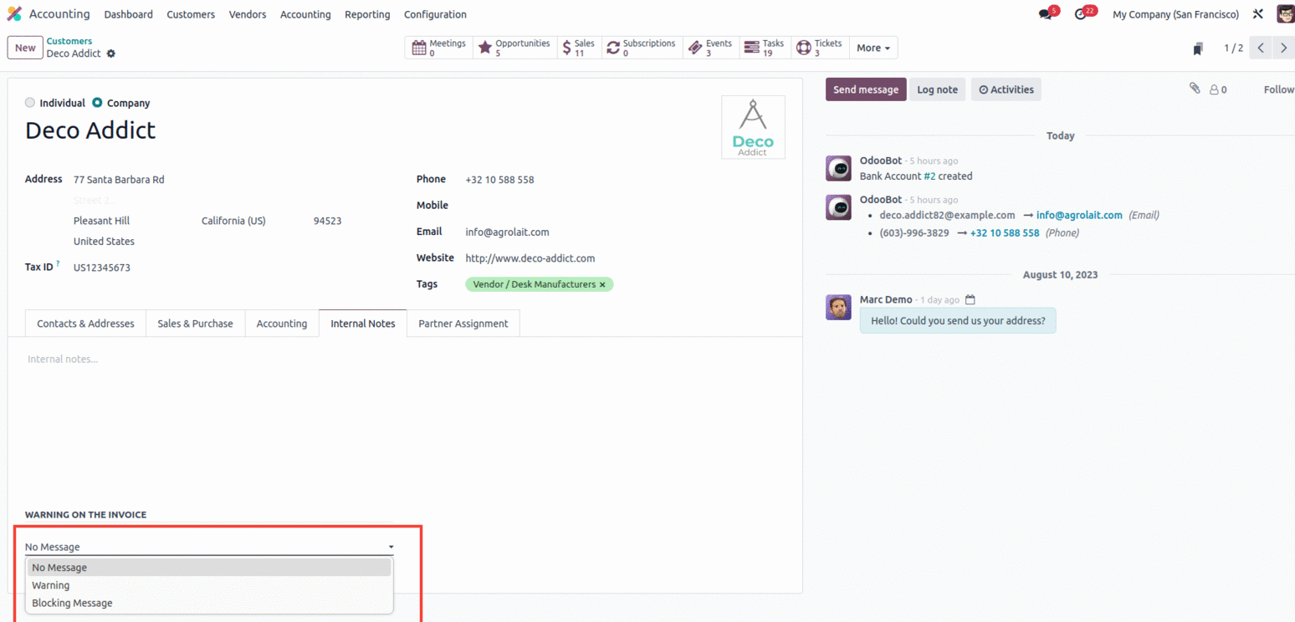The width and height of the screenshot is (1295, 622).
Task: Switch to Contacts & Addresses tab
Action: pyautogui.click(x=85, y=324)
